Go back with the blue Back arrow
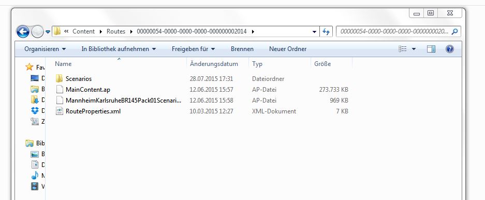Viewport: 485px width, 200px height. tap(23, 31)
